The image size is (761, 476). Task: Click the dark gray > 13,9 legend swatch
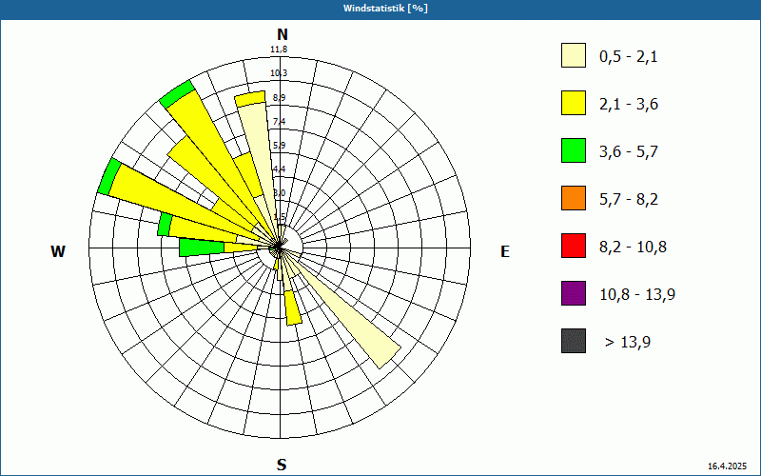point(574,341)
